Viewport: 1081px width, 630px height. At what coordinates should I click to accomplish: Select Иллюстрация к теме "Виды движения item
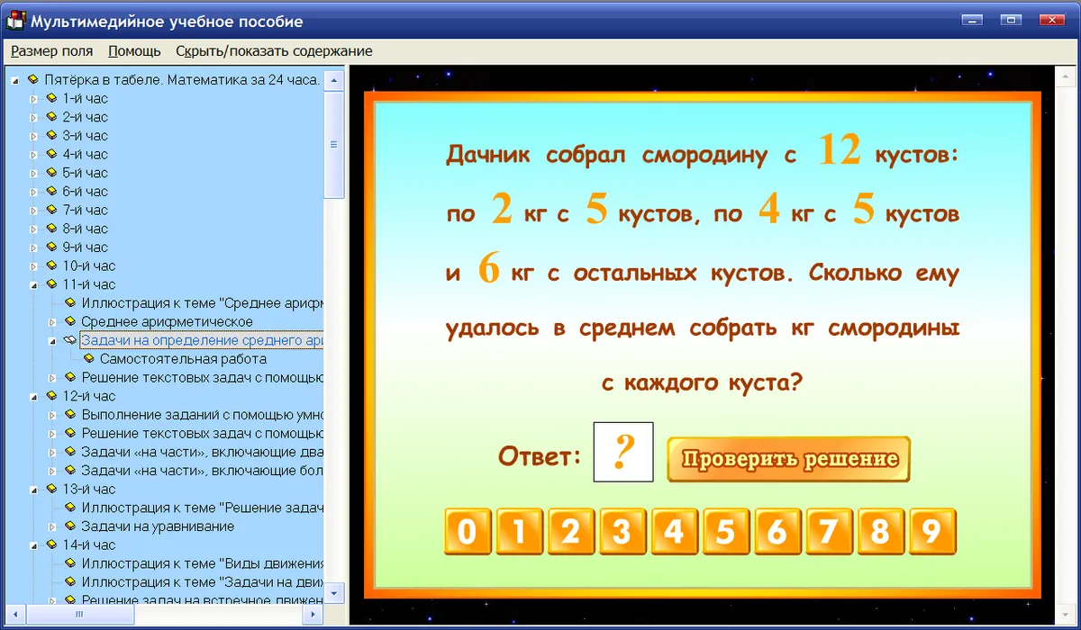pos(202,562)
